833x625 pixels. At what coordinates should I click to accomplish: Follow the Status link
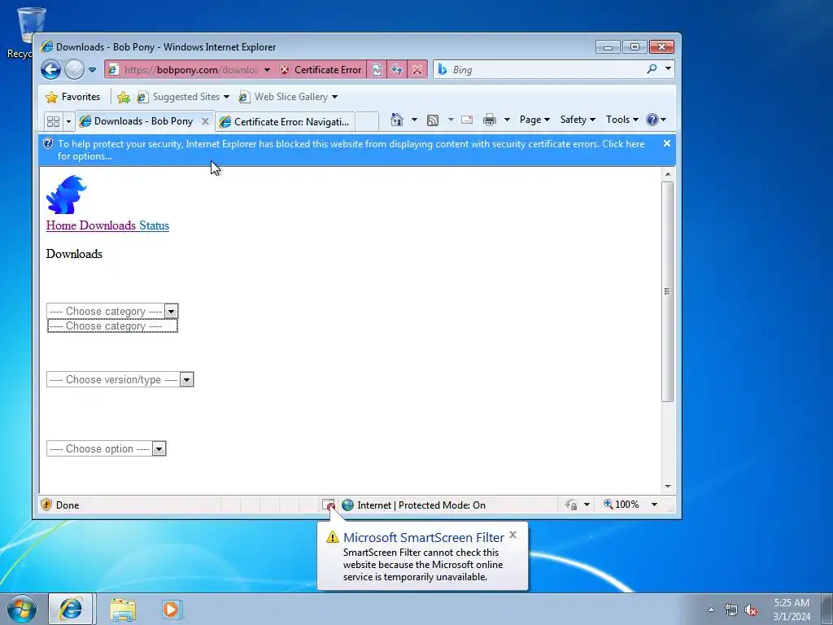click(x=154, y=225)
